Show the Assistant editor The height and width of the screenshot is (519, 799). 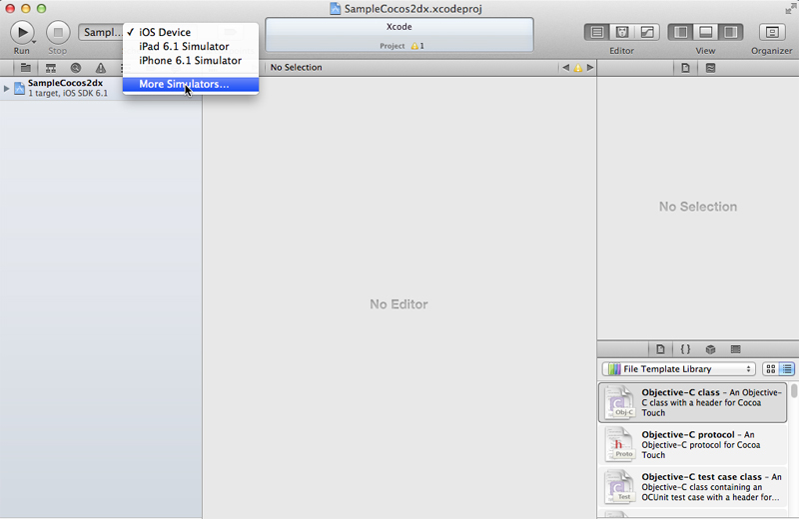[x=622, y=32]
